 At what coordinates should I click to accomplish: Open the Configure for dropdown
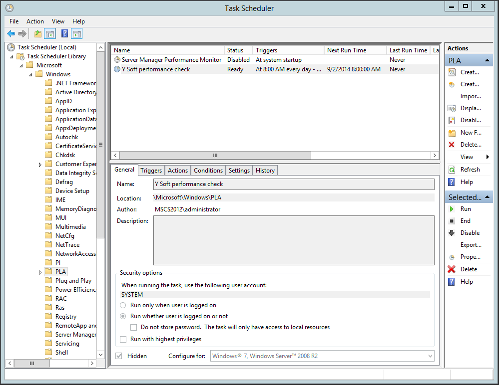pyautogui.click(x=430, y=356)
